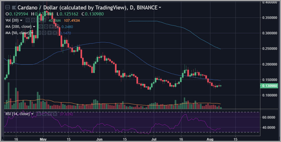The height and width of the screenshot is (142, 281).
Task: Select the MA (200, close) indicator label
Action: [18, 27]
